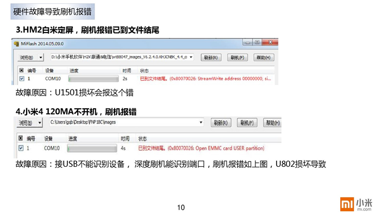Click 刷新(R) beside the FNP path
The height and width of the screenshot is (215, 376).
click(221, 123)
